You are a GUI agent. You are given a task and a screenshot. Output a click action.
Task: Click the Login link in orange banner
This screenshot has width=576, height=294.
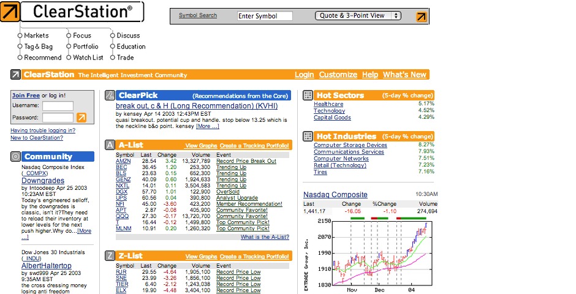coord(304,75)
